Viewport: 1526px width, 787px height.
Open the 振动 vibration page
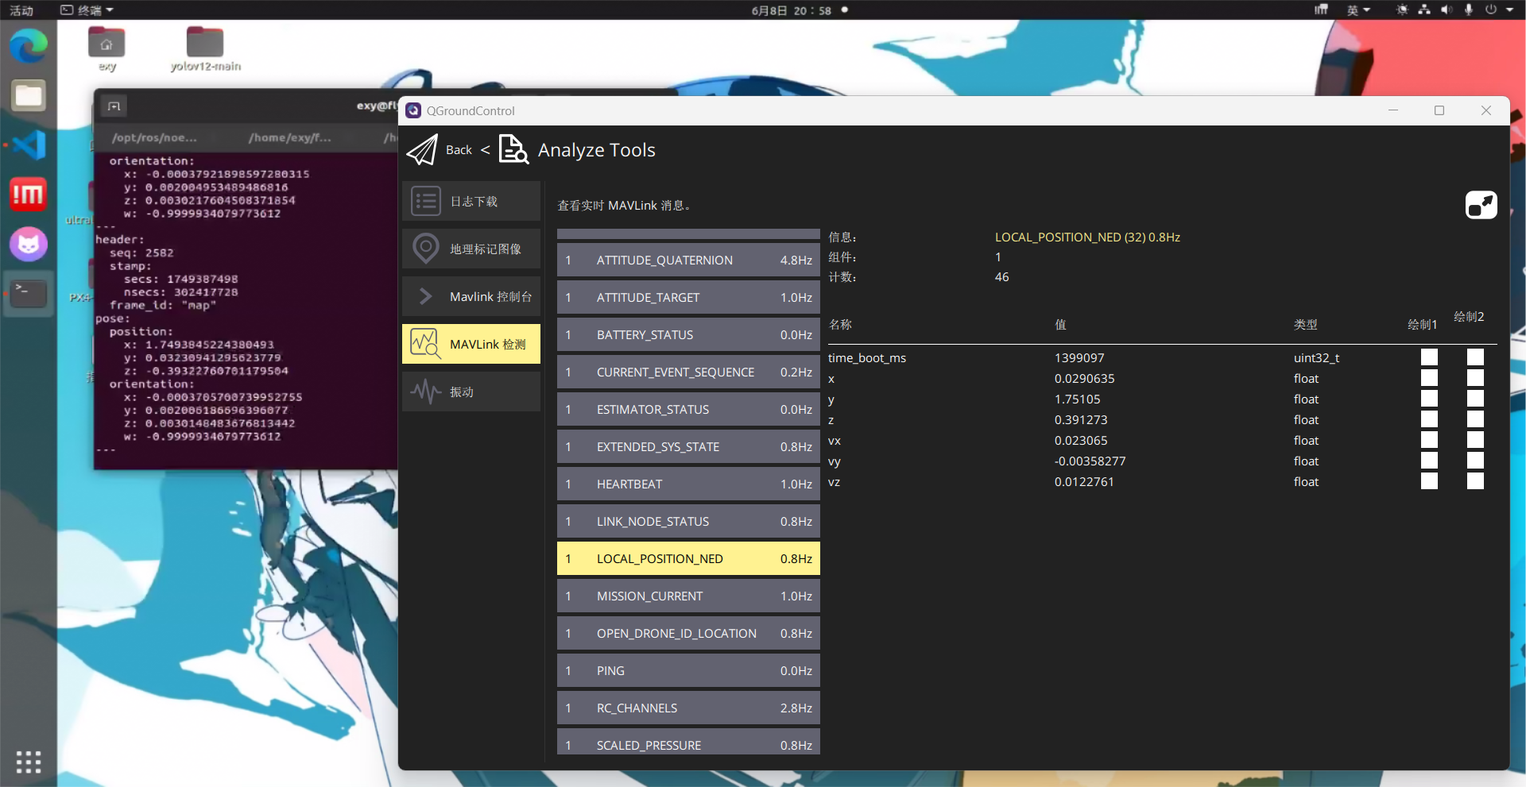point(471,392)
